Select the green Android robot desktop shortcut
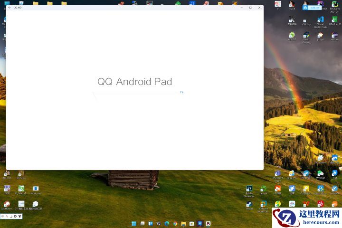This screenshot has width=342, height=228. [x=292, y=36]
